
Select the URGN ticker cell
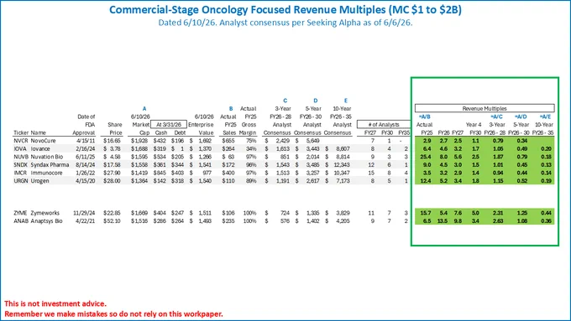point(20,181)
